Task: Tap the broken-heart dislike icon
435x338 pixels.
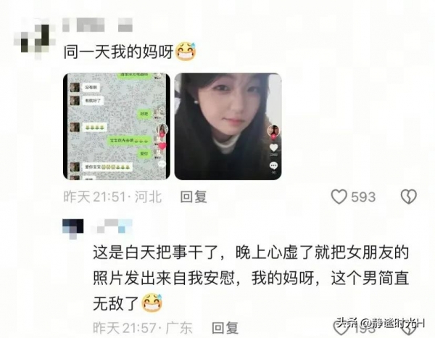Action: [x=409, y=197]
